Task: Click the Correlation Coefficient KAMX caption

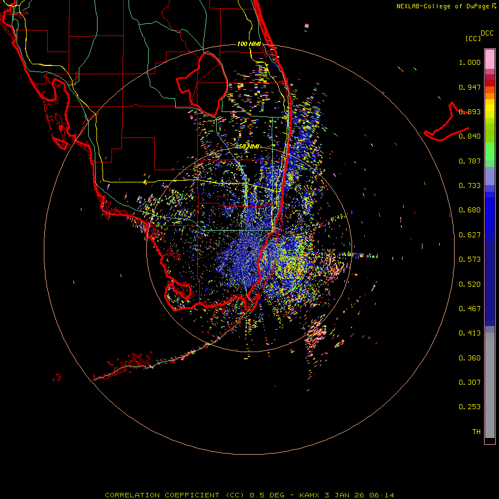Action: pyautogui.click(x=249, y=495)
